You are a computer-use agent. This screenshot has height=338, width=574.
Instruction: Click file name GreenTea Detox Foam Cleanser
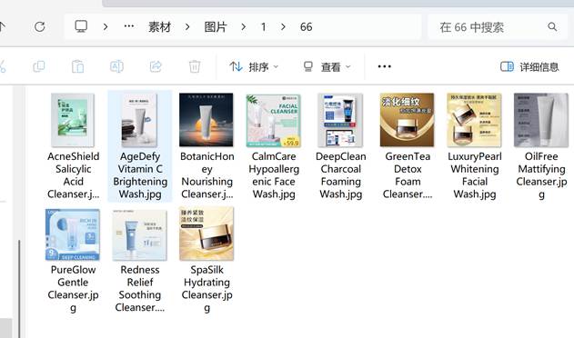(408, 175)
